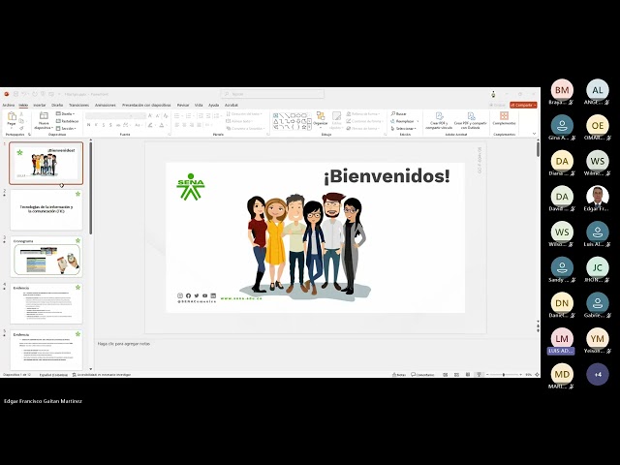Viewport: 620px width, 465px height.
Task: Switch to the Insertar tab
Action: [40, 106]
